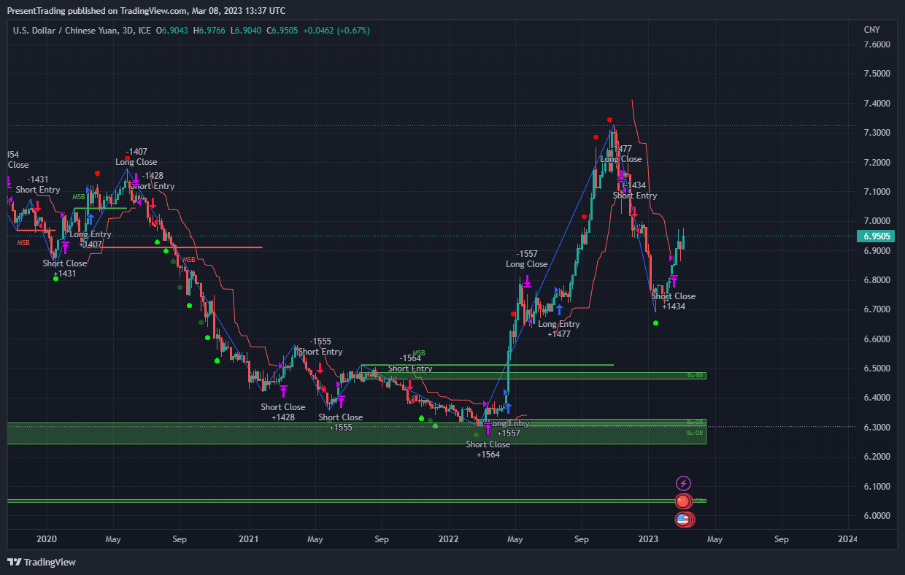Click the purple lightning event icon
This screenshot has height=575, width=905.
(x=683, y=483)
